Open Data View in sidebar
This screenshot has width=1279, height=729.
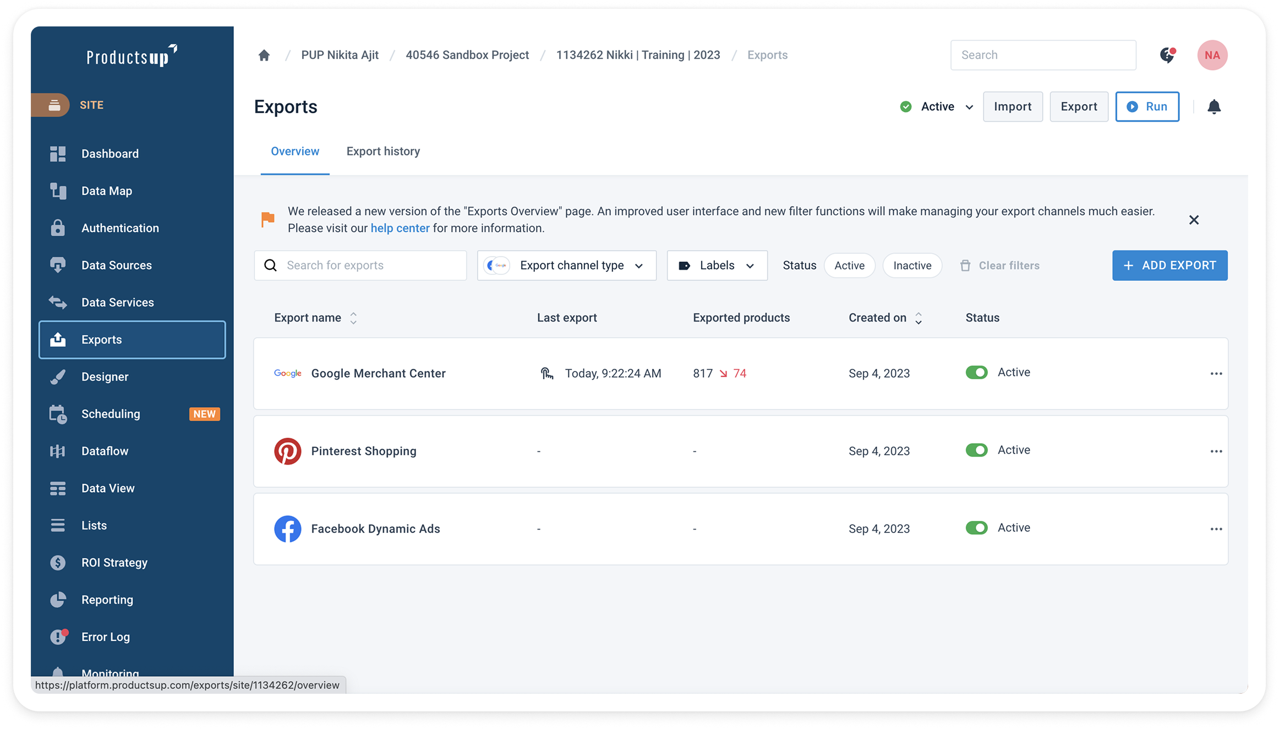[132, 488]
